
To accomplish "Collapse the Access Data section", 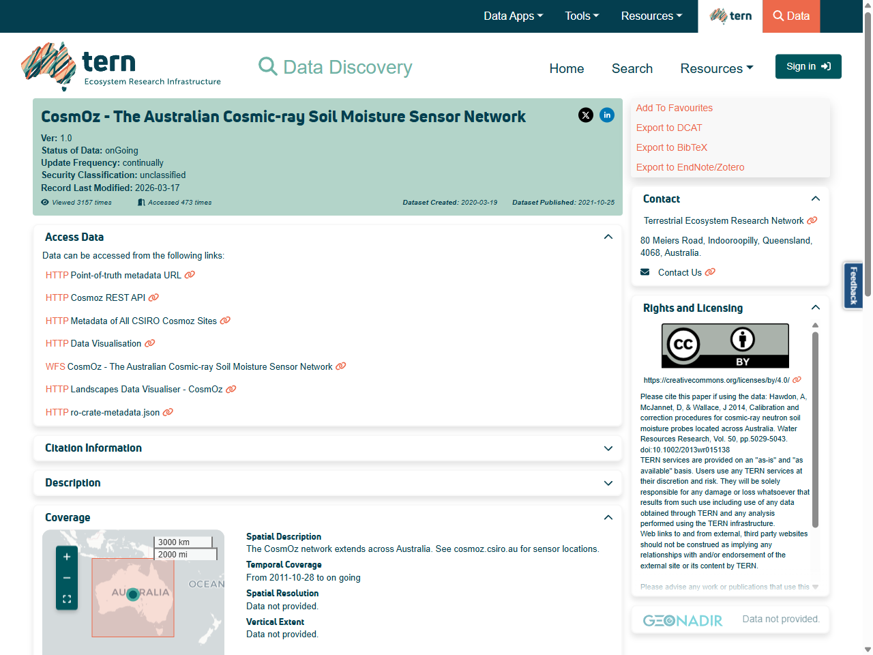I will (608, 237).
